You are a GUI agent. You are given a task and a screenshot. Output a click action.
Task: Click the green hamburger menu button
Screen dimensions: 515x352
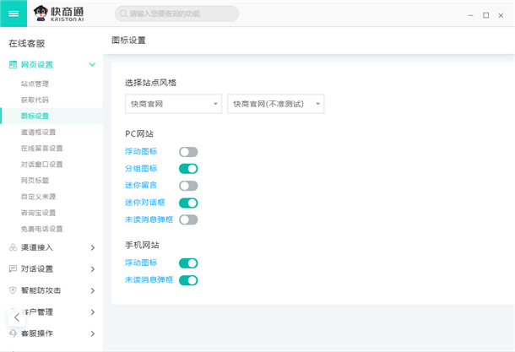14,14
